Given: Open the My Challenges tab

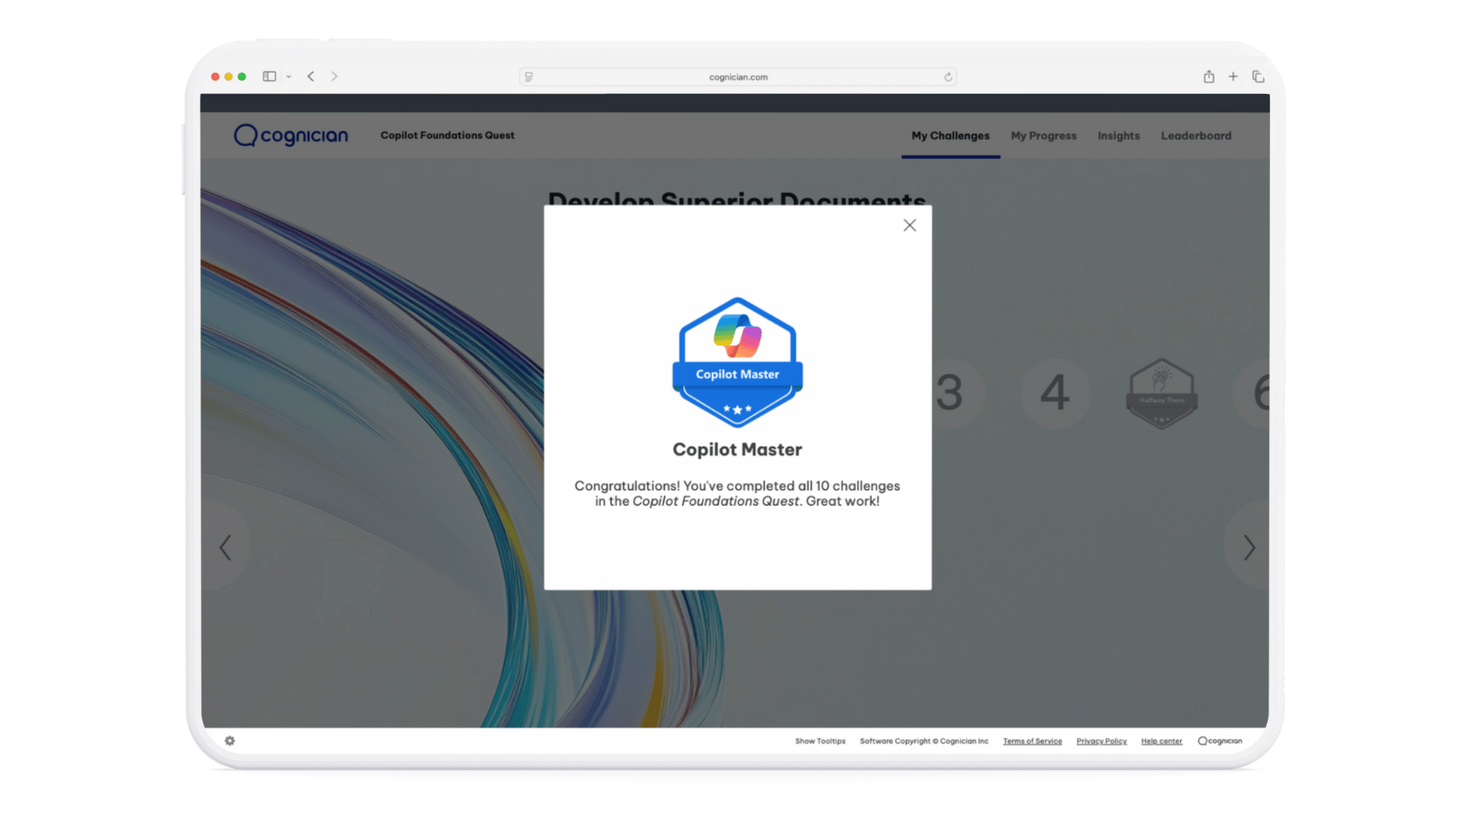Looking at the screenshot, I should (950, 135).
